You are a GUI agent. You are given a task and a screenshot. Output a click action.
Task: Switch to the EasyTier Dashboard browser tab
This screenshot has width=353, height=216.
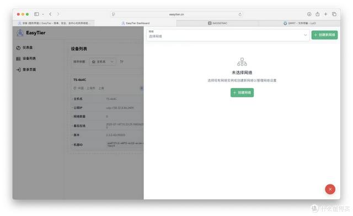135,23
